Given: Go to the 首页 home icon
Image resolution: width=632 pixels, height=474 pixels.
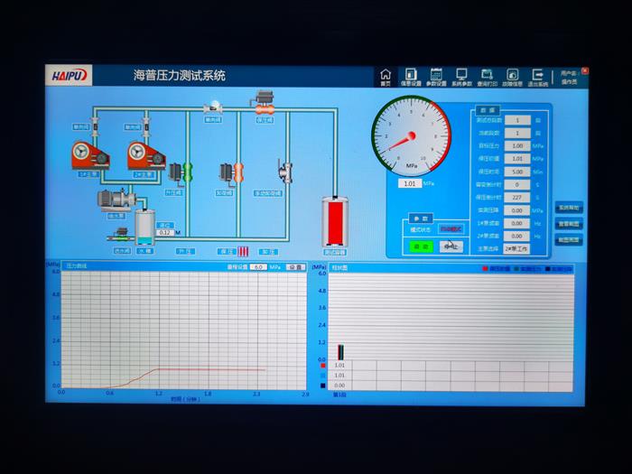Looking at the screenshot, I should point(386,76).
